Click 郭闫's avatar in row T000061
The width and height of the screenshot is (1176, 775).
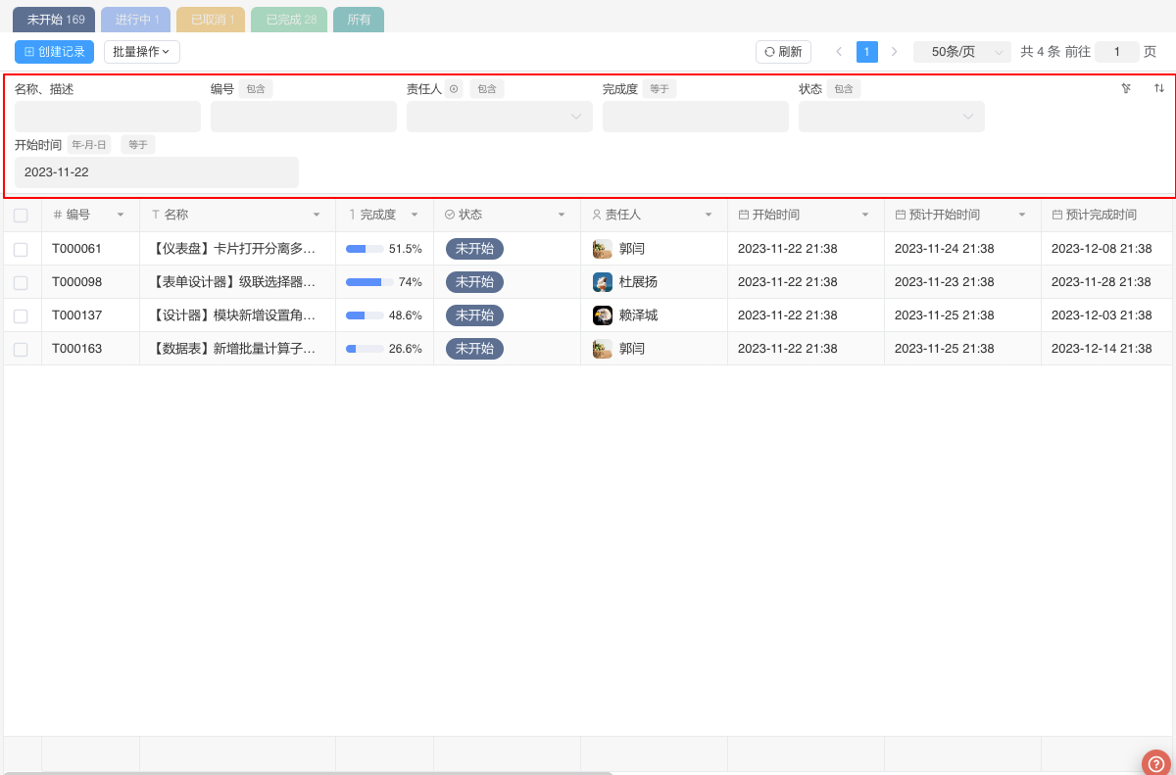point(603,249)
